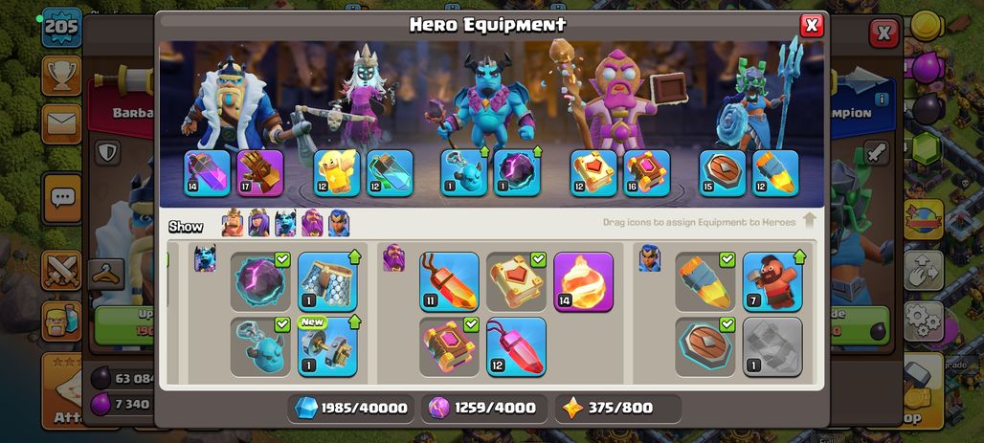984x443 pixels.
Task: Select the level 14 Fireball equipment
Action: click(583, 281)
